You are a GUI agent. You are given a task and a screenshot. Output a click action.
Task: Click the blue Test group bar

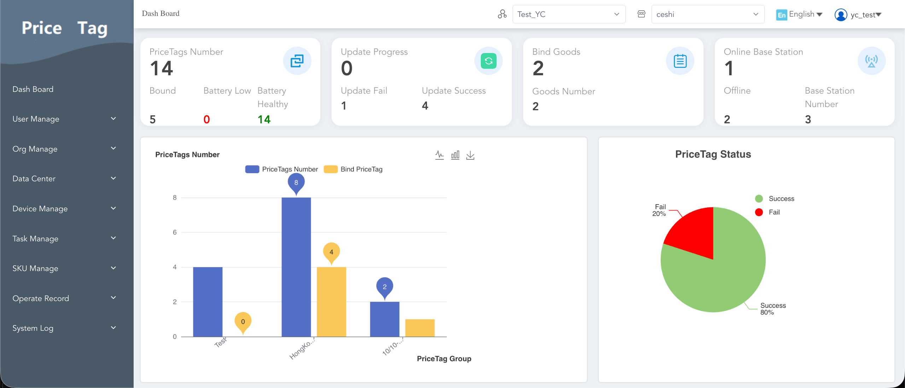[208, 302]
